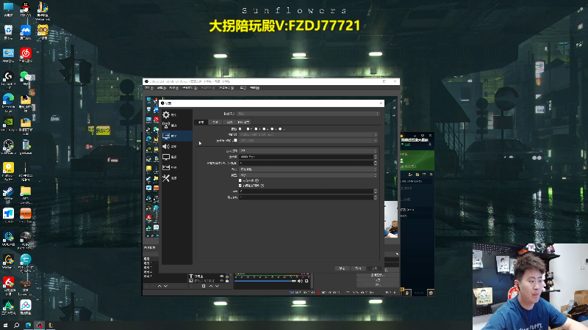Toggle eye visibility of image source row

click(x=222, y=281)
